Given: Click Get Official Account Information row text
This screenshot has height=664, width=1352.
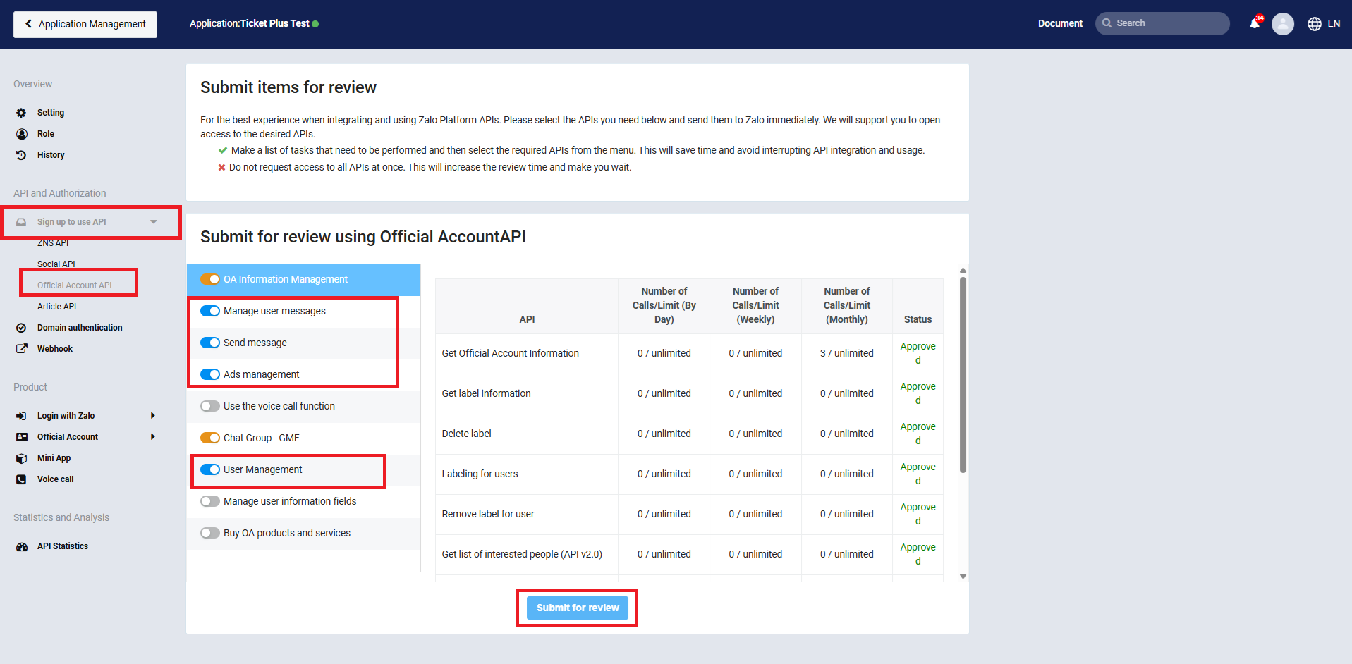Looking at the screenshot, I should 510,353.
